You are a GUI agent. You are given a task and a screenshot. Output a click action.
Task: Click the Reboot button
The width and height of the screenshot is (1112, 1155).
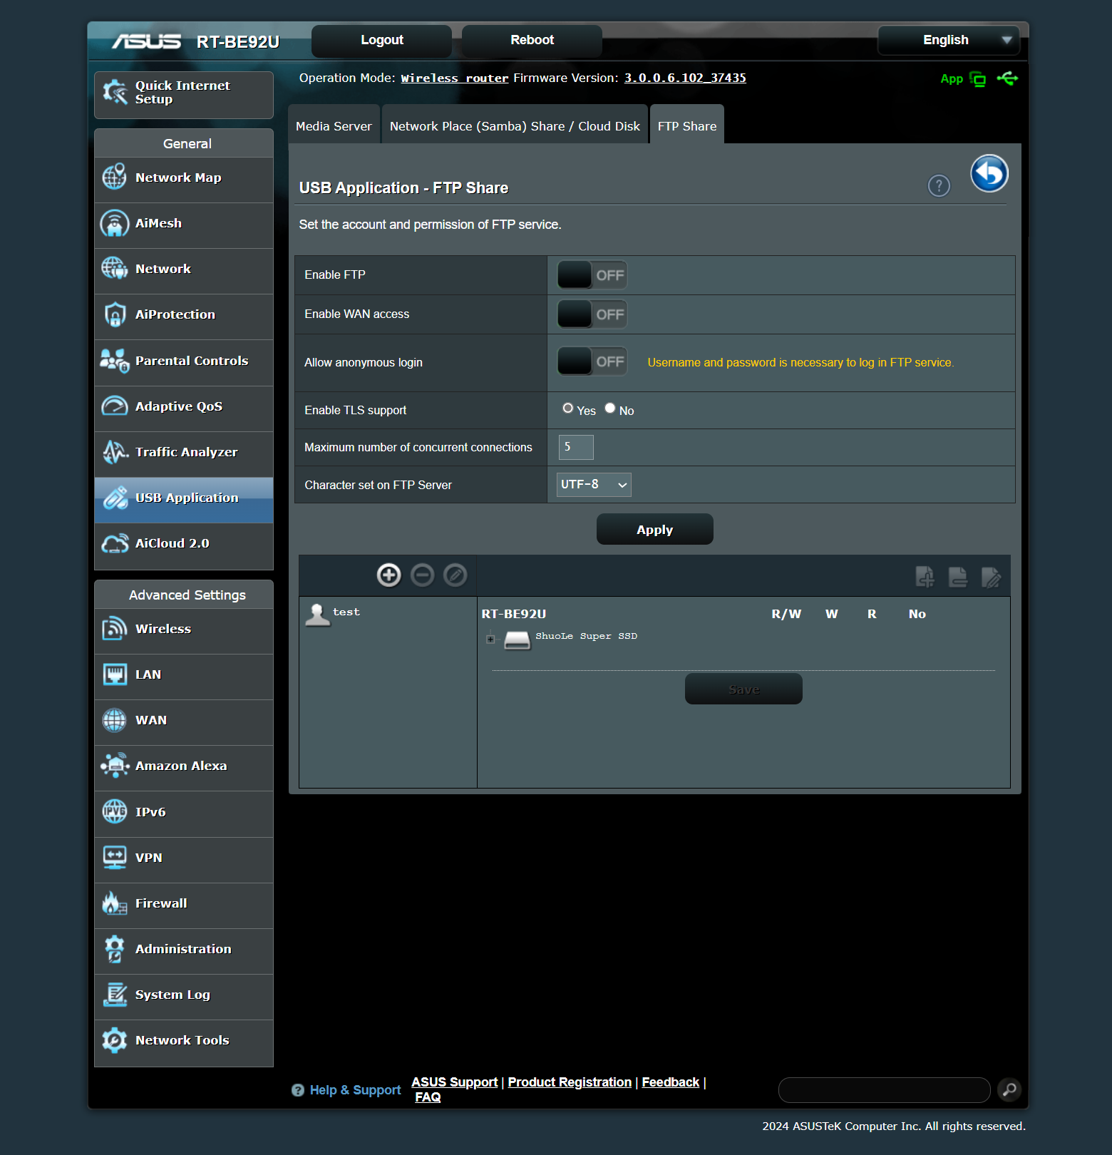pos(532,41)
